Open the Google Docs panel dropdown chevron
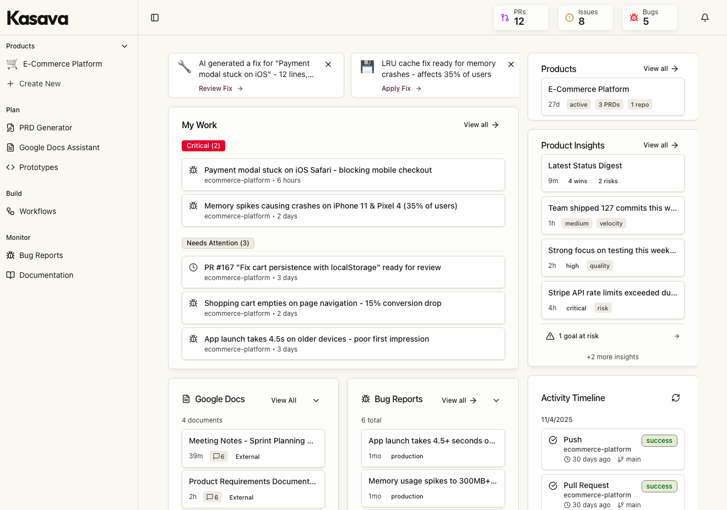This screenshot has width=727, height=510. pyautogui.click(x=316, y=401)
